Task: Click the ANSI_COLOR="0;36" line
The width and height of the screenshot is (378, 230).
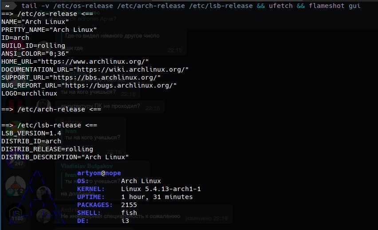Action: 35,54
